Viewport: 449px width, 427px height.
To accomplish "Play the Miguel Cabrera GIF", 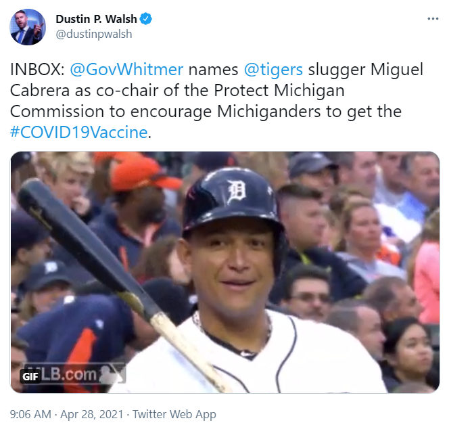I will click(225, 272).
